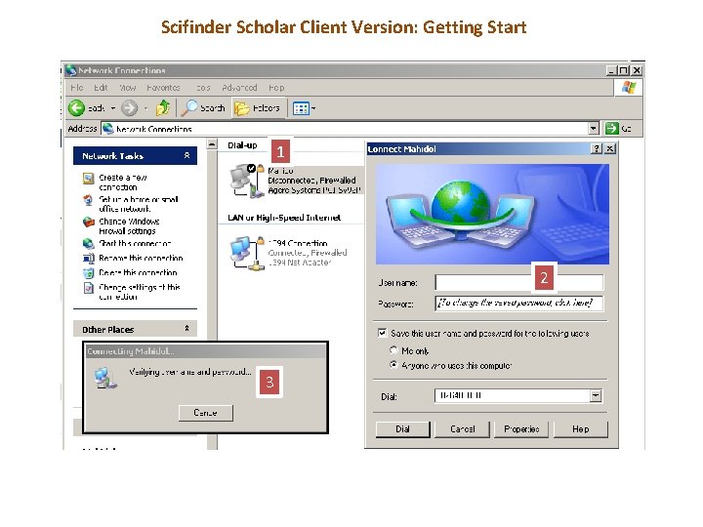The image size is (703, 527).
Task: Click Network Connections icon in address bar
Action: click(107, 129)
